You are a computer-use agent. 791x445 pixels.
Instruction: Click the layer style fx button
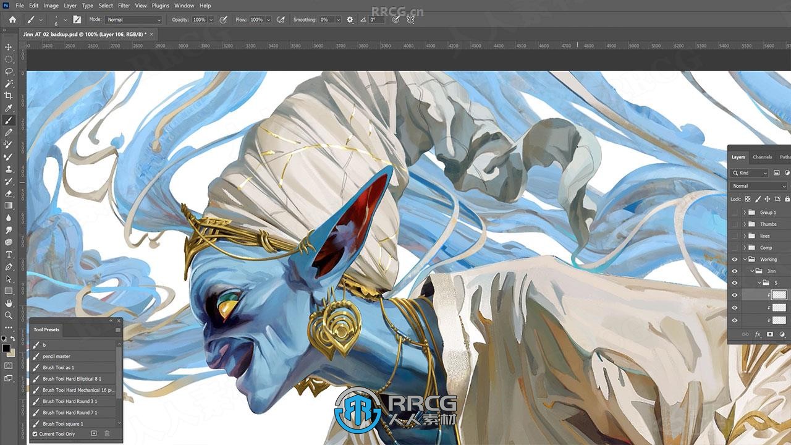[x=758, y=334]
